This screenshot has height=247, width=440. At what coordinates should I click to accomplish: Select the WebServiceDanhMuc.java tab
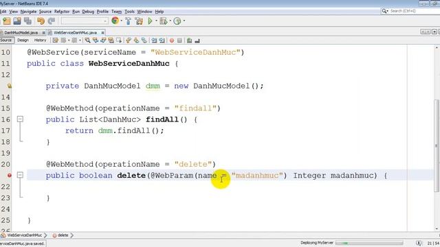[x=75, y=32]
